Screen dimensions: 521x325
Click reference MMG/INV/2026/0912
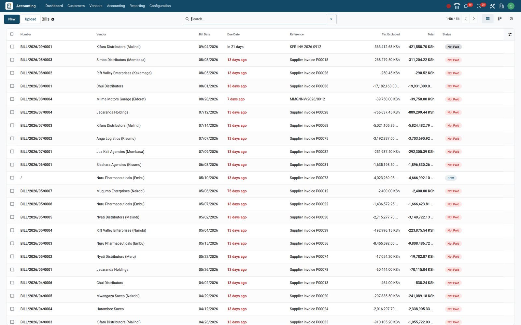point(307,99)
